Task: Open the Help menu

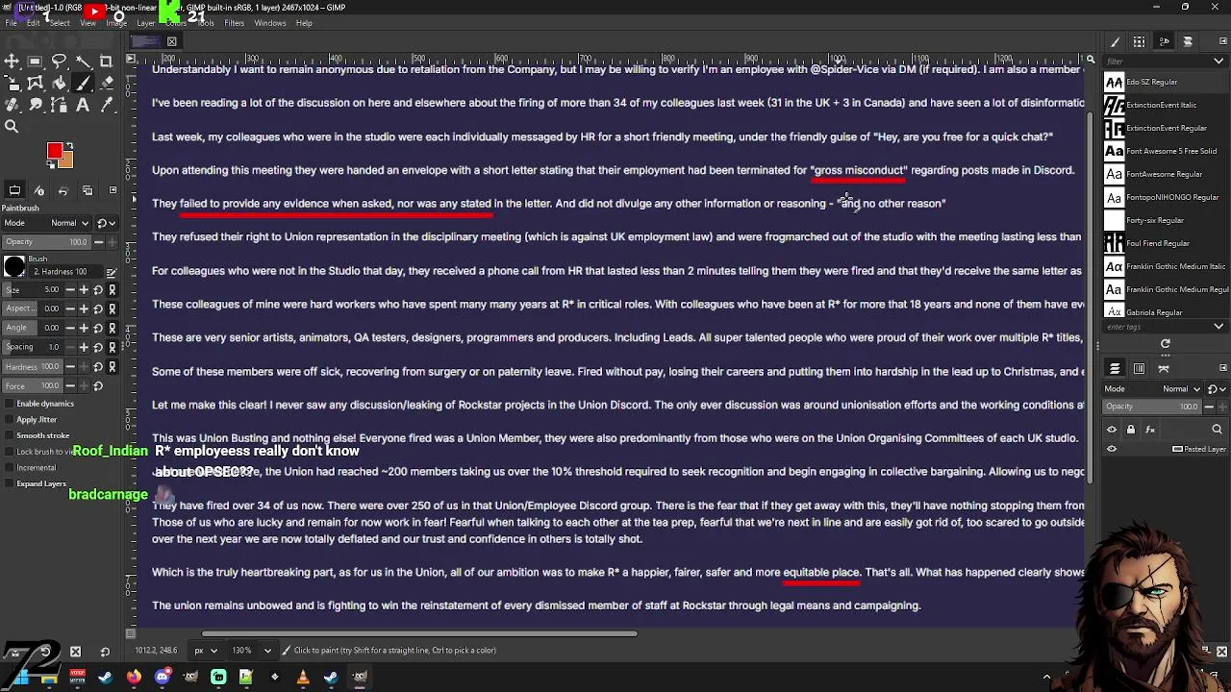Action: coord(304,23)
